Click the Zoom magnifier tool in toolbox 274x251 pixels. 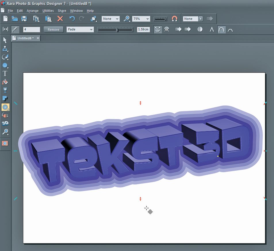click(5, 132)
